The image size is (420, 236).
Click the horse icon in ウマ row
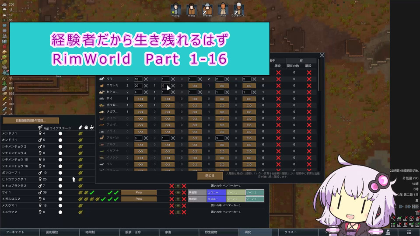tap(101, 79)
